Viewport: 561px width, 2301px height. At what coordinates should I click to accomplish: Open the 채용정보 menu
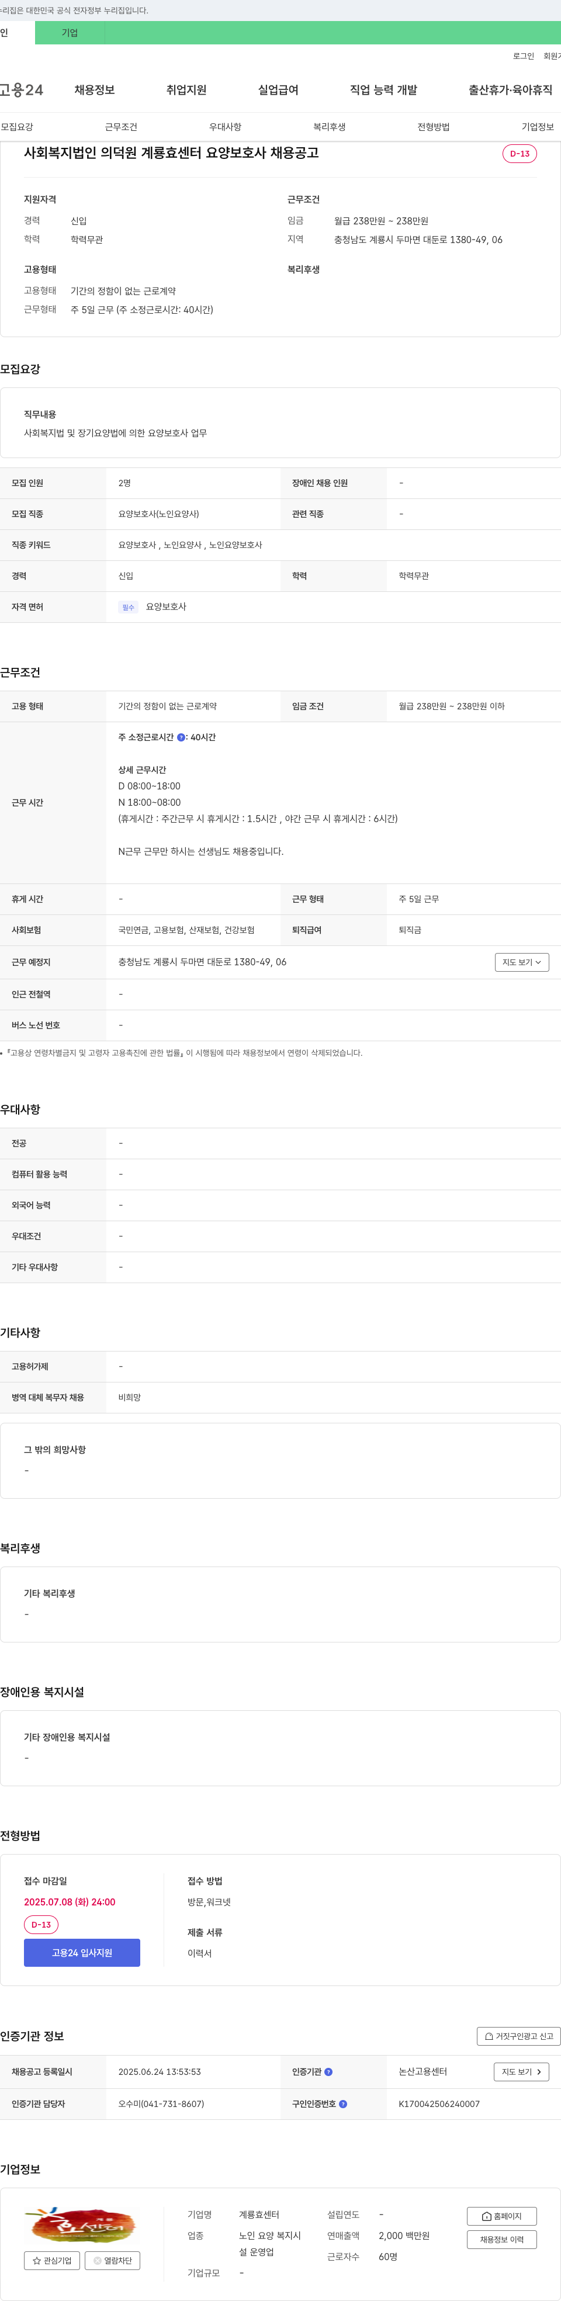tap(94, 90)
